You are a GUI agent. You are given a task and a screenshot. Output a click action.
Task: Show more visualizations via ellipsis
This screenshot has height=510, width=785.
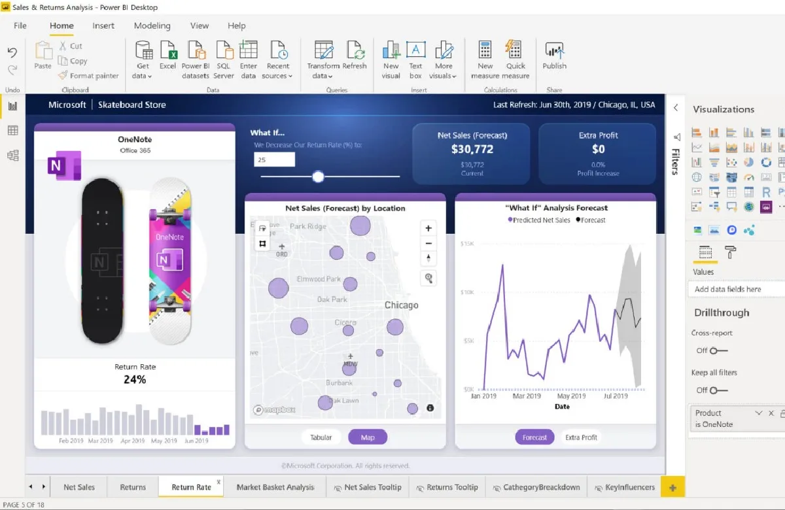(x=781, y=207)
